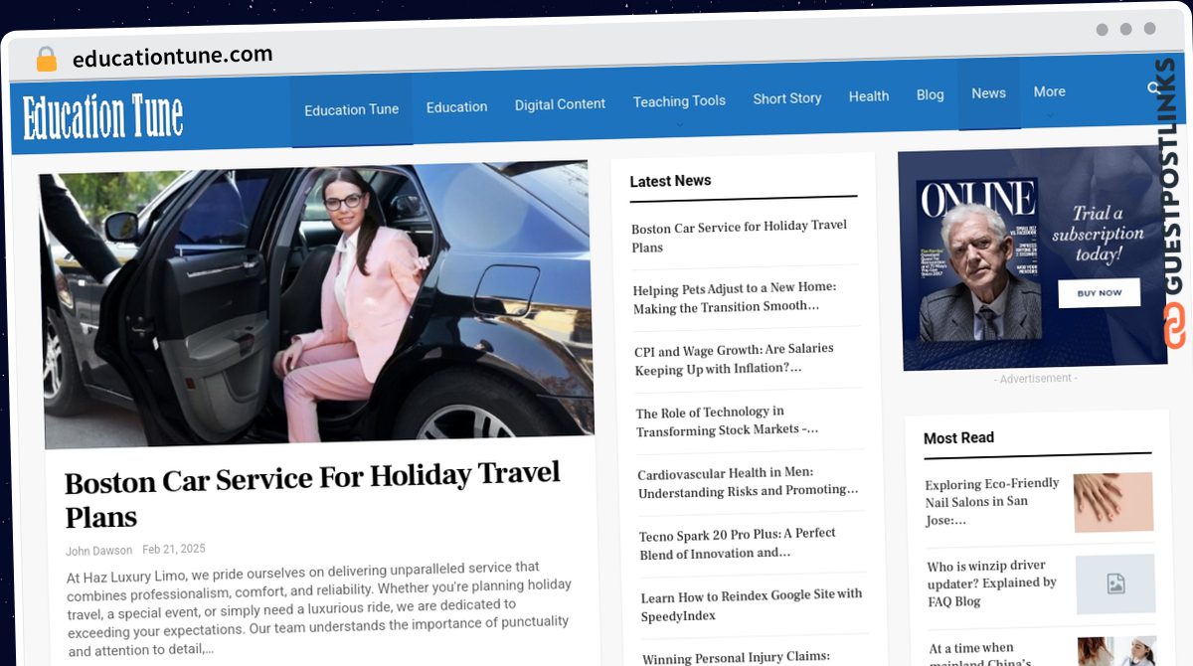This screenshot has width=1193, height=666.
Task: Open the Short Story section
Action: [x=787, y=98]
